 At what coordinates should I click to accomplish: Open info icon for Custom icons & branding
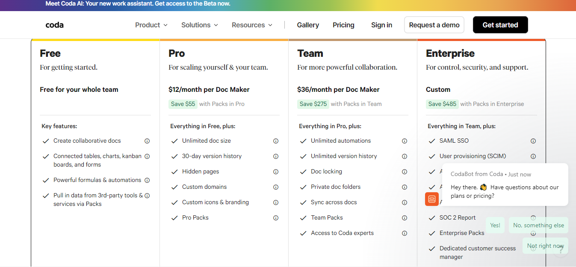[276, 202]
